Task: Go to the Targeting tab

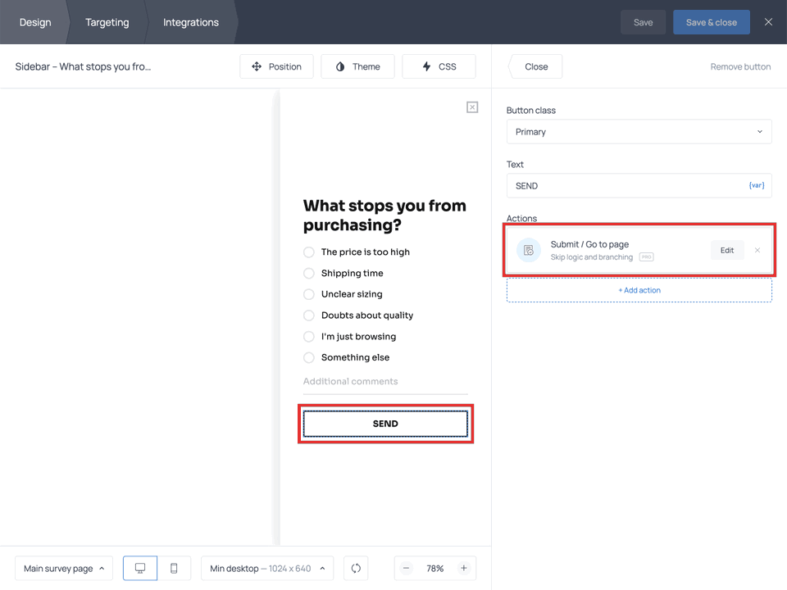Action: [x=107, y=22]
